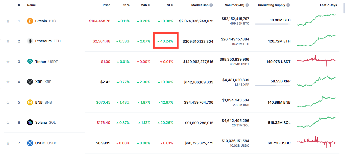345x156 pixels.
Task: Sort the table by Price column
Action: [x=106, y=5]
